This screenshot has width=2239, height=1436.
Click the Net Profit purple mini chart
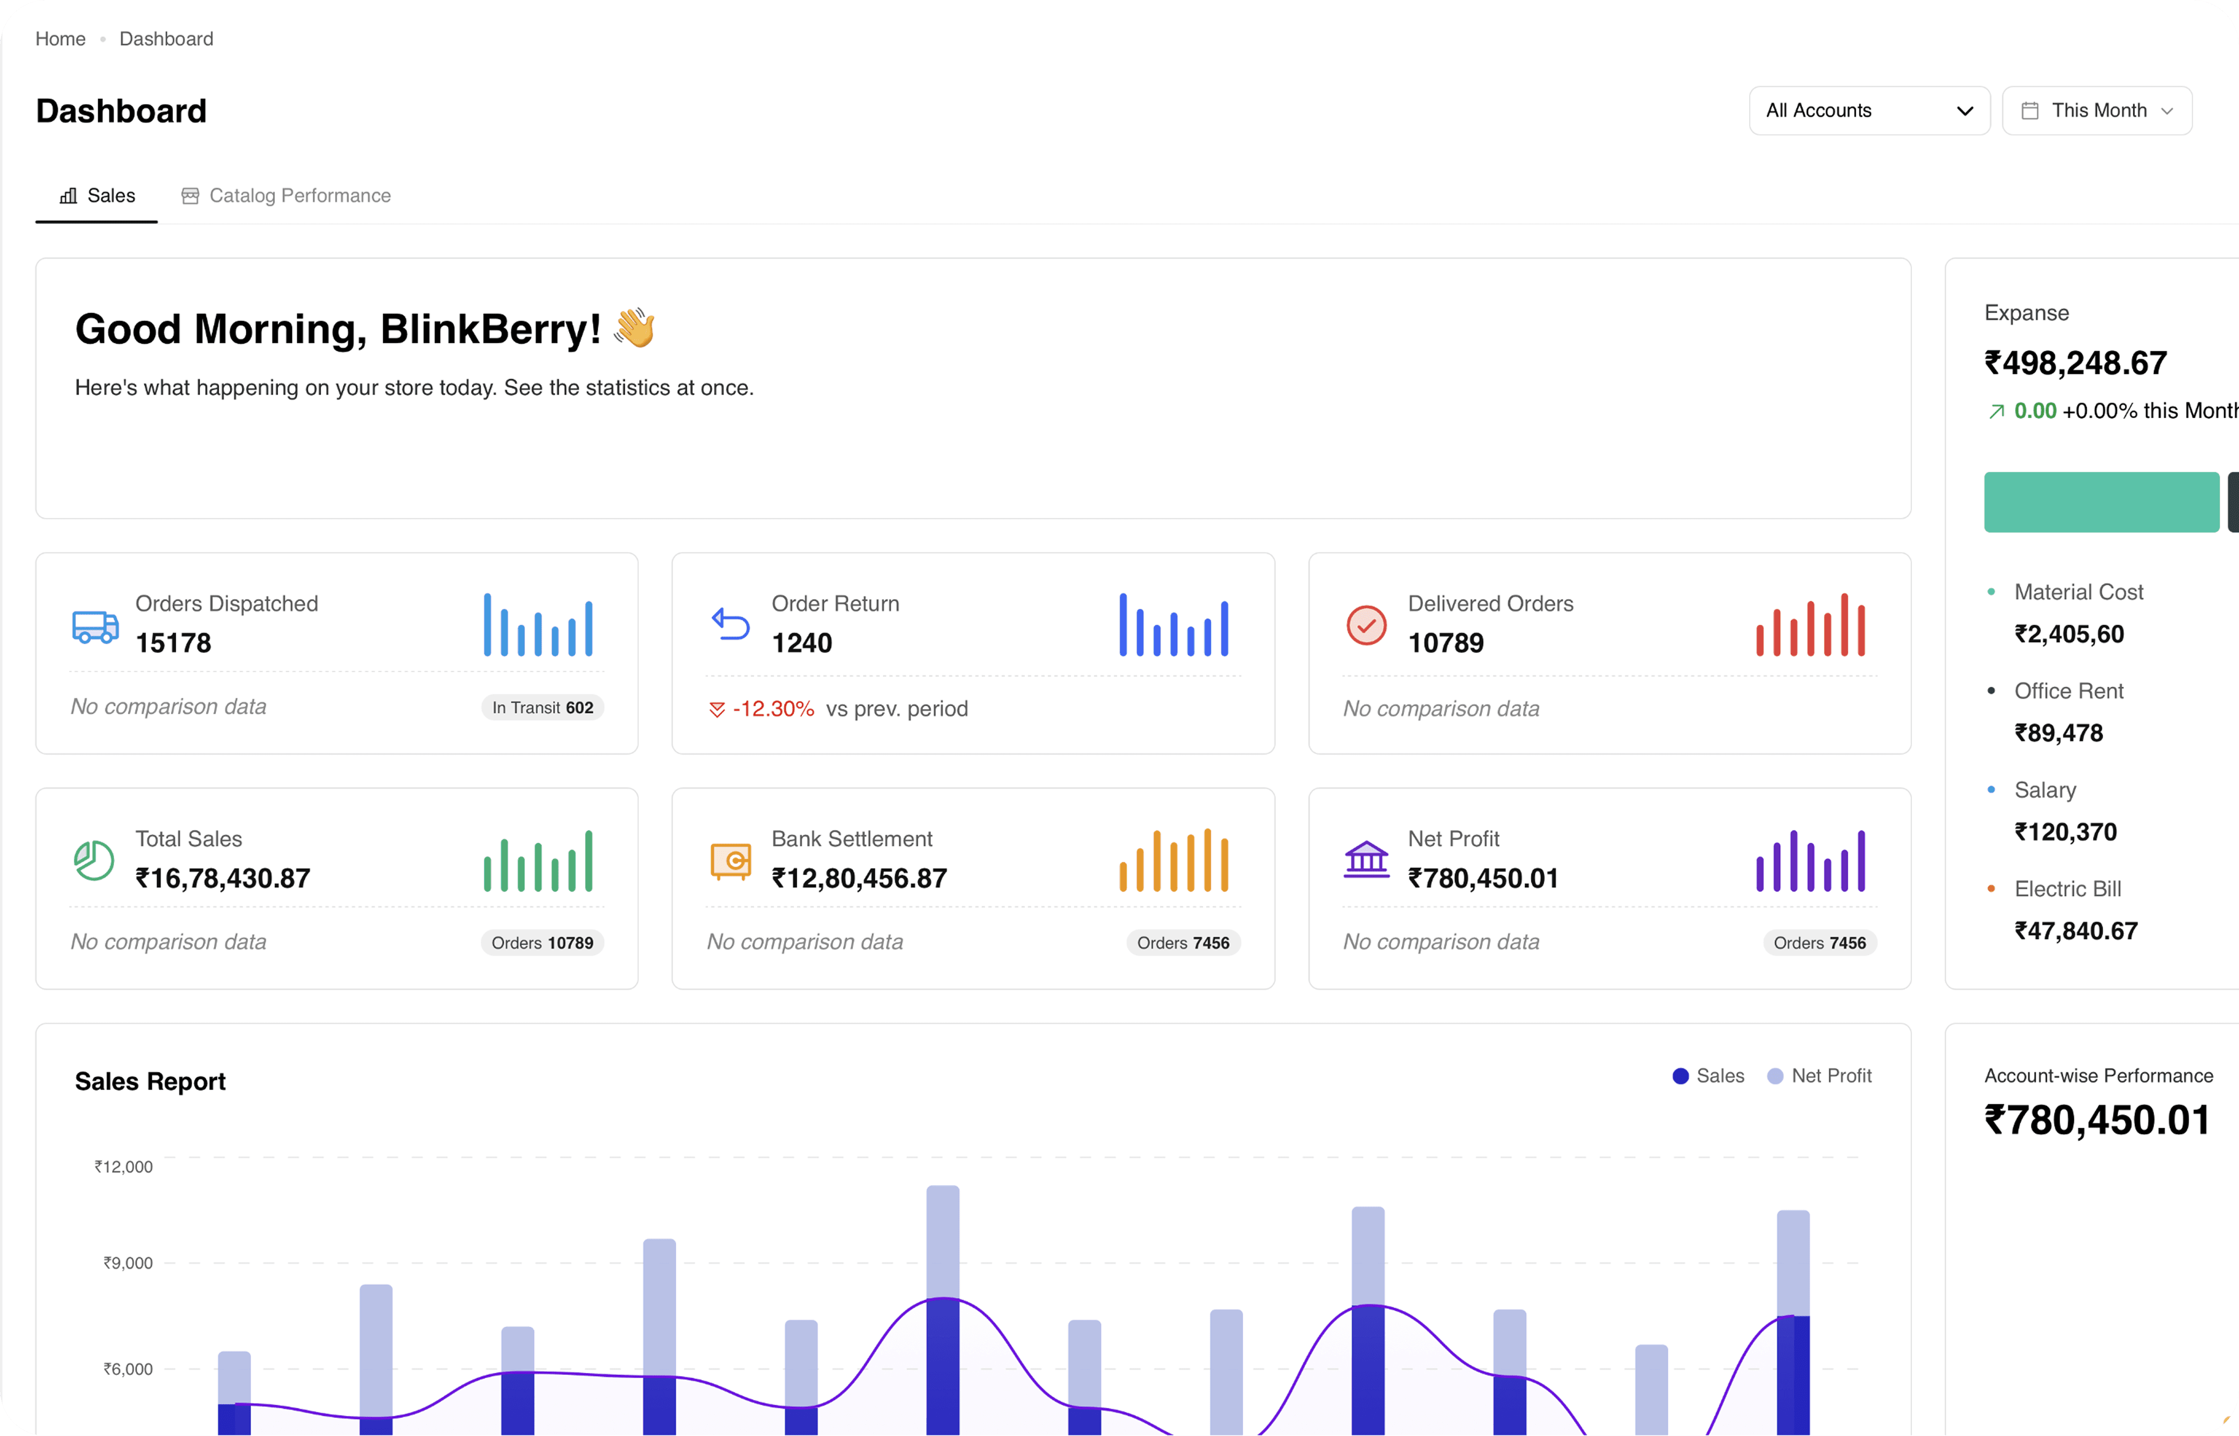coord(1810,861)
